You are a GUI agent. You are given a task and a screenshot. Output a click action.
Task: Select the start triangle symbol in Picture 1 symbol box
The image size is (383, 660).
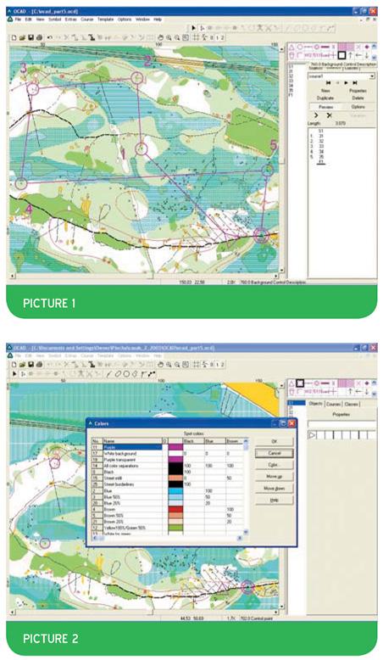(291, 47)
